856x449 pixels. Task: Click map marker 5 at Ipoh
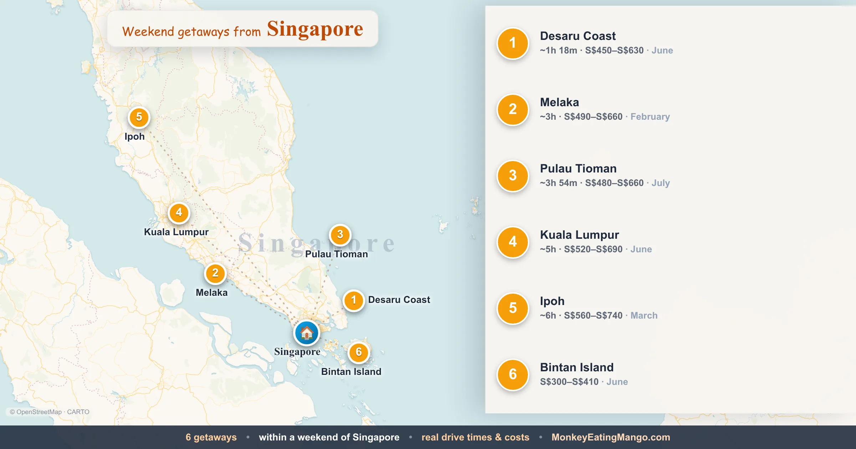[x=139, y=117]
